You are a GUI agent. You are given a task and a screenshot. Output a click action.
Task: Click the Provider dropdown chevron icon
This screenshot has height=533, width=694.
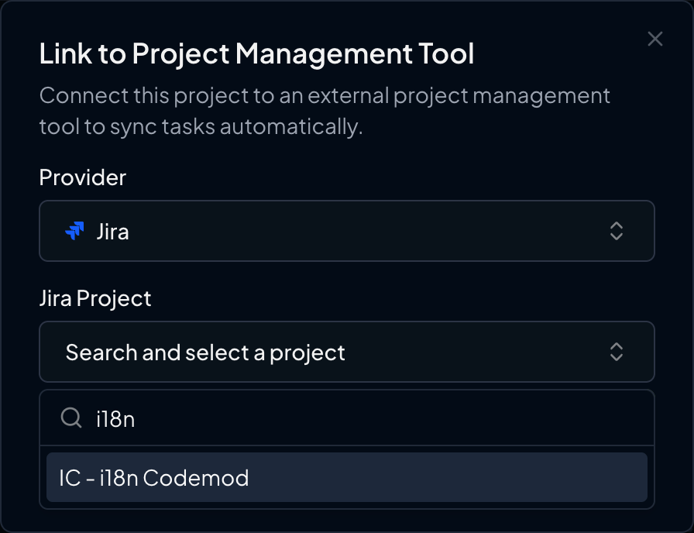click(x=617, y=231)
